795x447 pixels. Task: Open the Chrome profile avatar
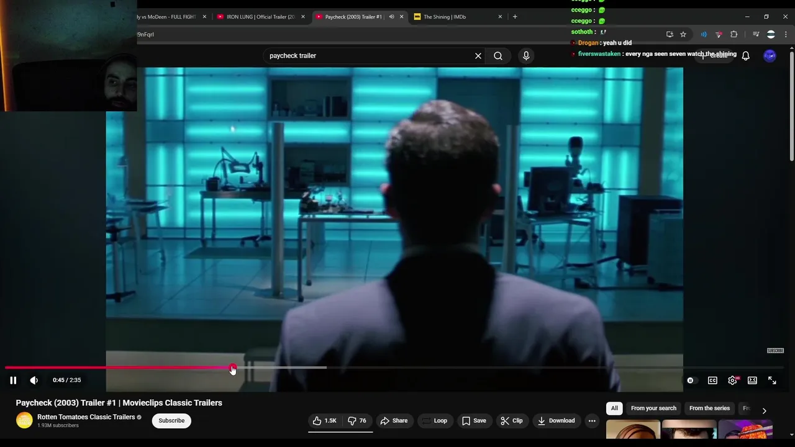(x=771, y=35)
